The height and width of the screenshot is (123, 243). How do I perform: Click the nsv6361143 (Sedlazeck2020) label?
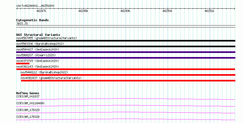(x=38, y=67)
